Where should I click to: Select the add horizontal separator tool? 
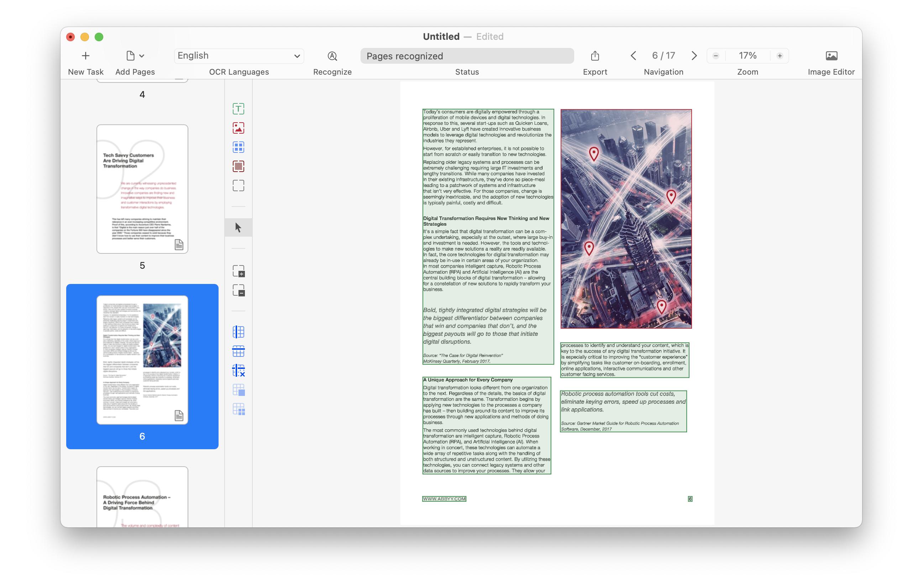[x=238, y=351]
